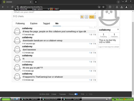Screen dimensions: 134x101
Task: Start recording with the Bandicam REC button
Action: [x=56, y=9]
